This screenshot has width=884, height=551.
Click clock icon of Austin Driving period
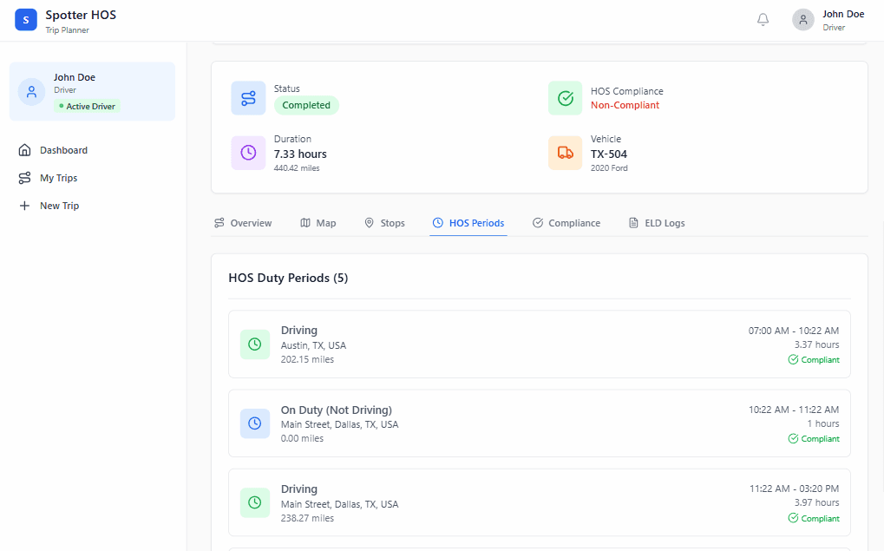255,344
